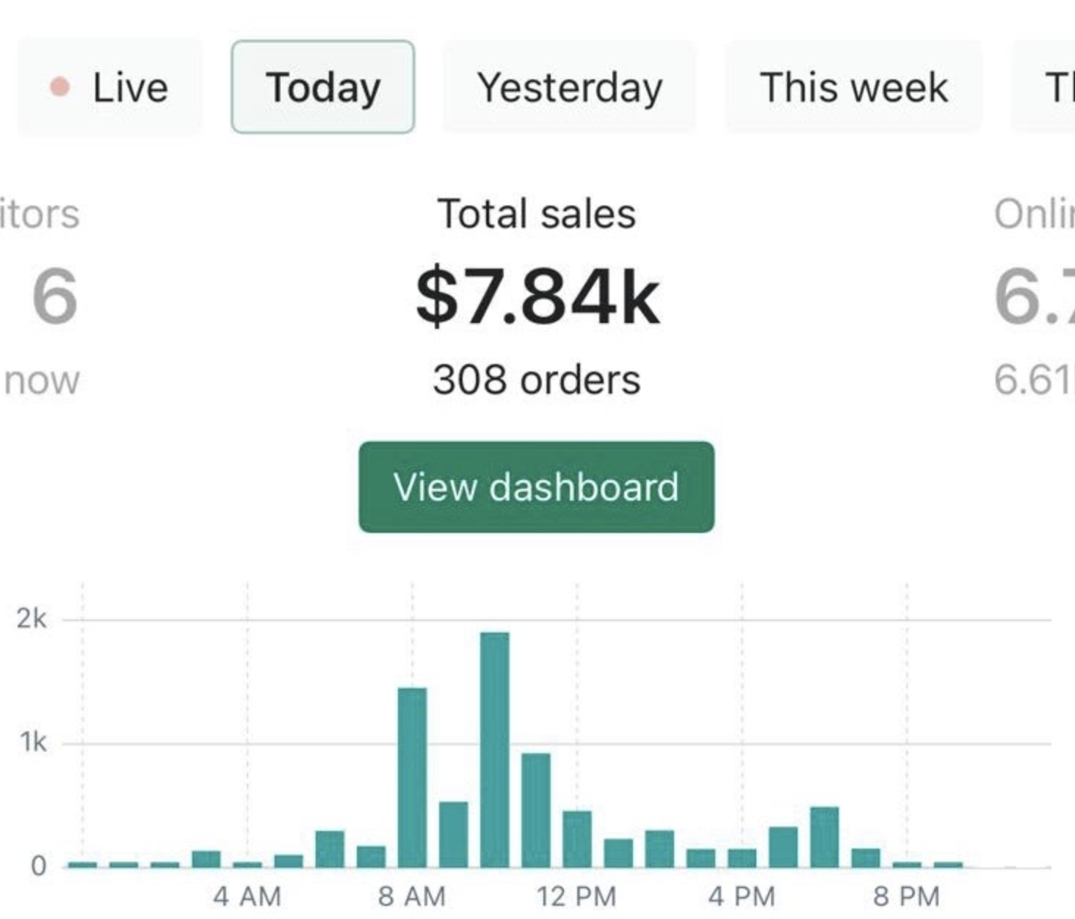The width and height of the screenshot is (1075, 919).
Task: Switch to This week tab
Action: (x=853, y=87)
